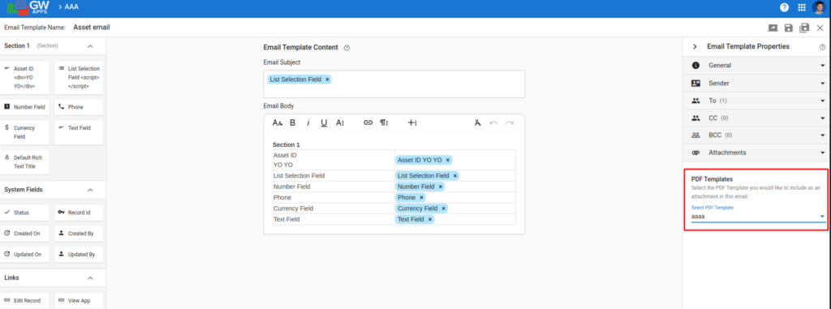The image size is (831, 309).
Task: Select the Created By system field
Action: click(79, 234)
